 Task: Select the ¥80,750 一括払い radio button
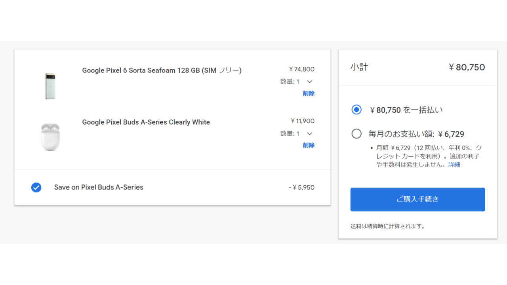[x=356, y=110]
